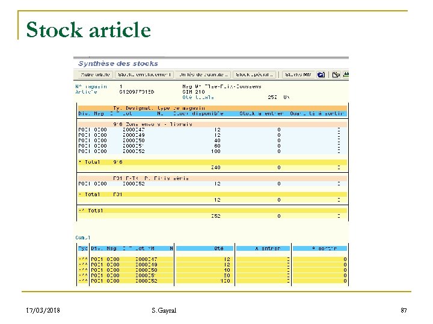Viewport: 433px width, 324px height.
Task: Select the article number beside 'Article' label
Action: point(137,92)
